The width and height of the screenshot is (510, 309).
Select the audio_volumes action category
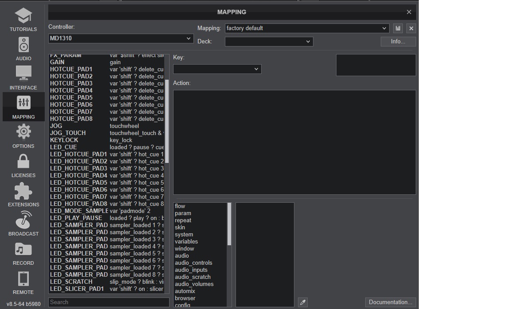[x=201, y=284]
